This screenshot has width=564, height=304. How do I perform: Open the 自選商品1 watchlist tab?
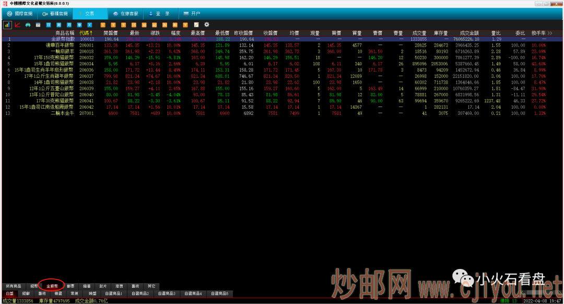coord(113,294)
